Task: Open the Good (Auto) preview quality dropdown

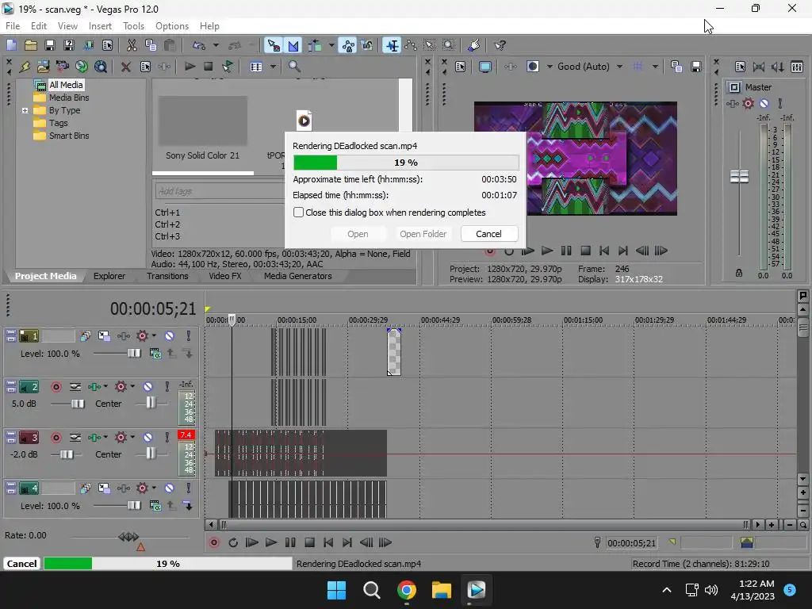Action: 619,67
